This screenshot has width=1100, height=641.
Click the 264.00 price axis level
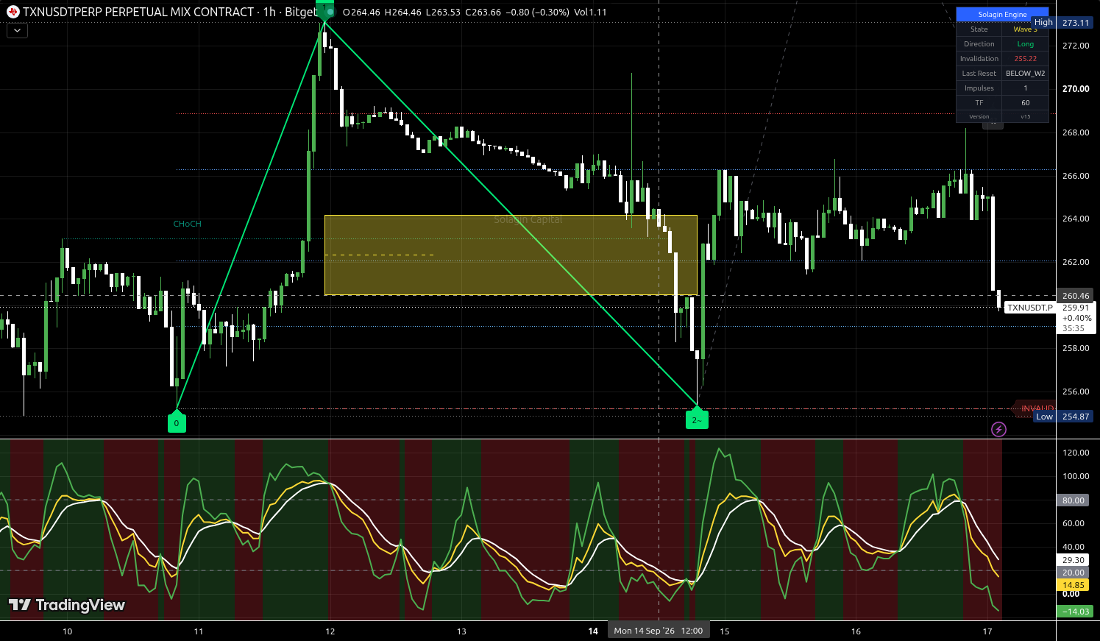pos(1076,219)
